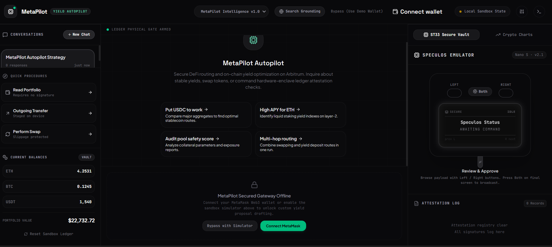Click the USDT balance row
This screenshot has width=552, height=247.
click(49, 202)
